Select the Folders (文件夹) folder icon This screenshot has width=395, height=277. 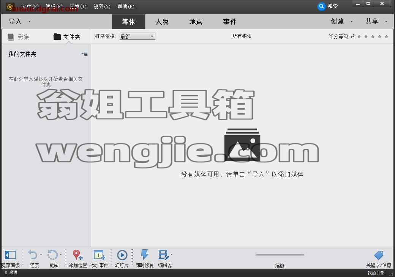57,37
